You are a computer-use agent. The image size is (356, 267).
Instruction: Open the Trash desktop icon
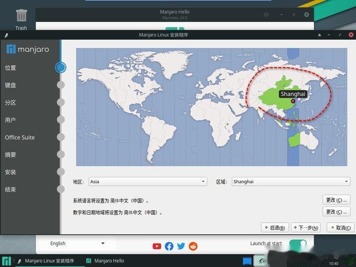tap(21, 19)
